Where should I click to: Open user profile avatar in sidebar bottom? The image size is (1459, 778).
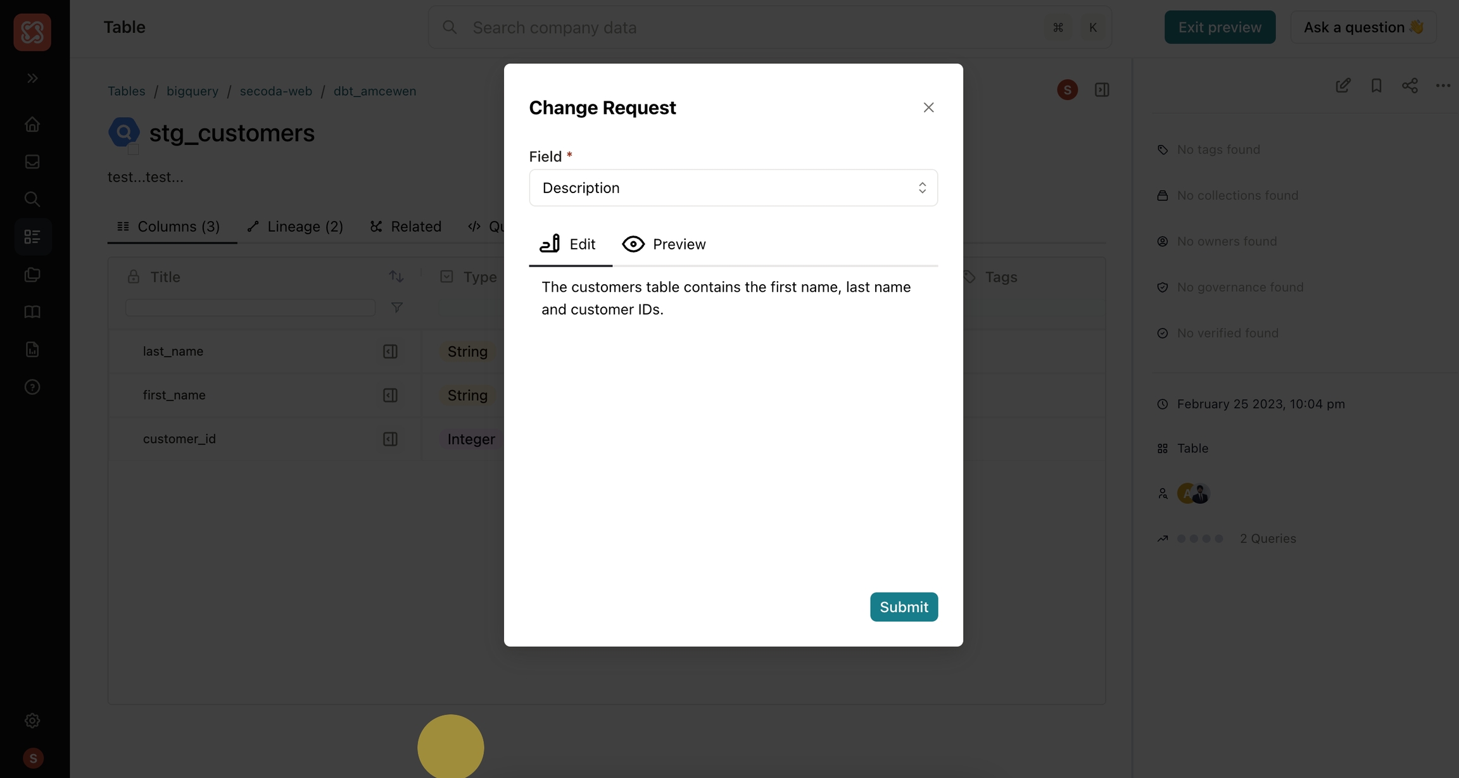[x=33, y=758]
